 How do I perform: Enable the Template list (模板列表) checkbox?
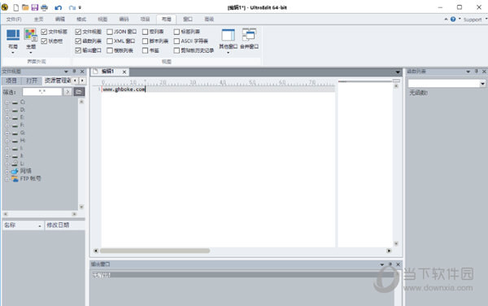(x=110, y=50)
